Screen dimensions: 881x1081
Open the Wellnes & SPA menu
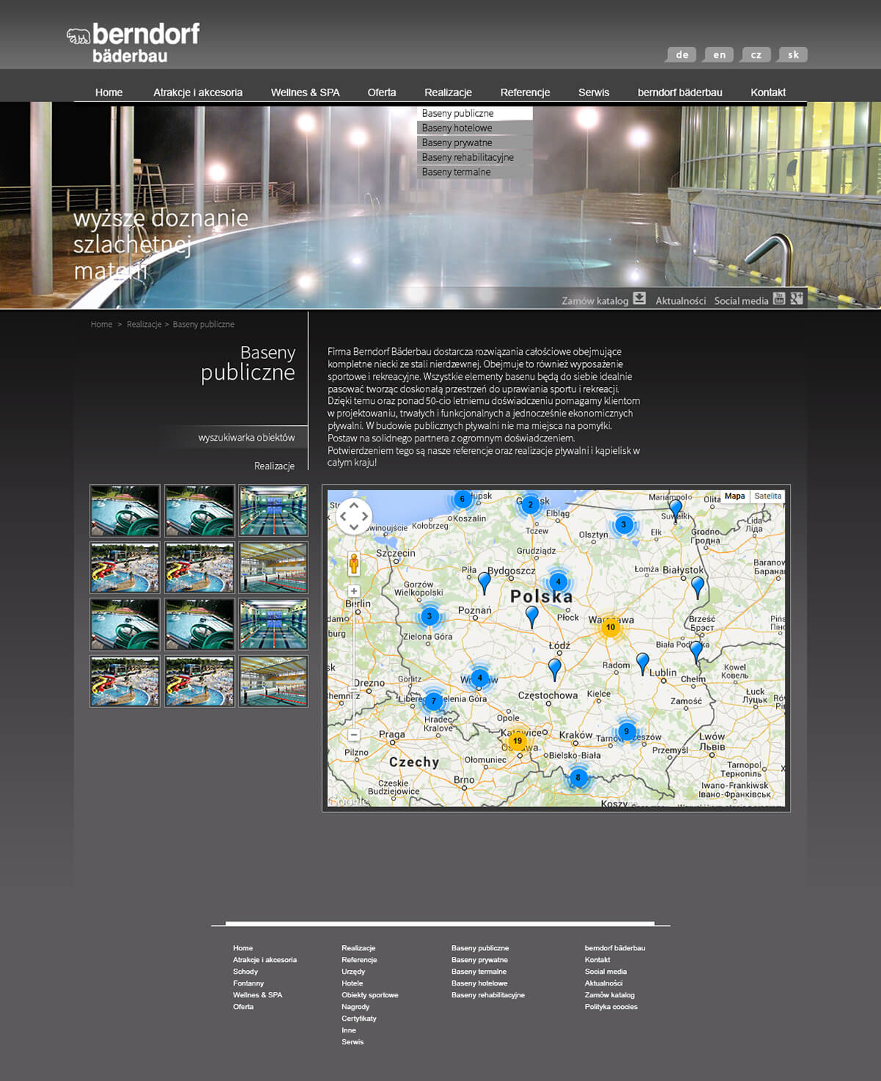click(305, 93)
